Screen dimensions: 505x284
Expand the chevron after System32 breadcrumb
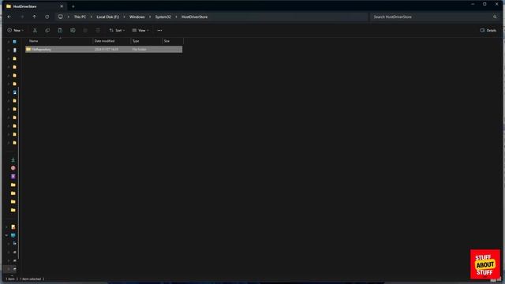176,17
